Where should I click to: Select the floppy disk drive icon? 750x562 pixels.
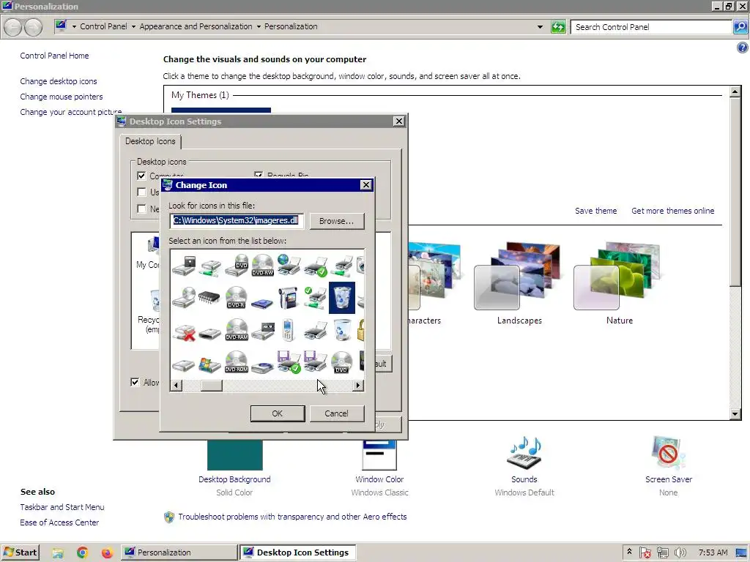click(x=184, y=265)
